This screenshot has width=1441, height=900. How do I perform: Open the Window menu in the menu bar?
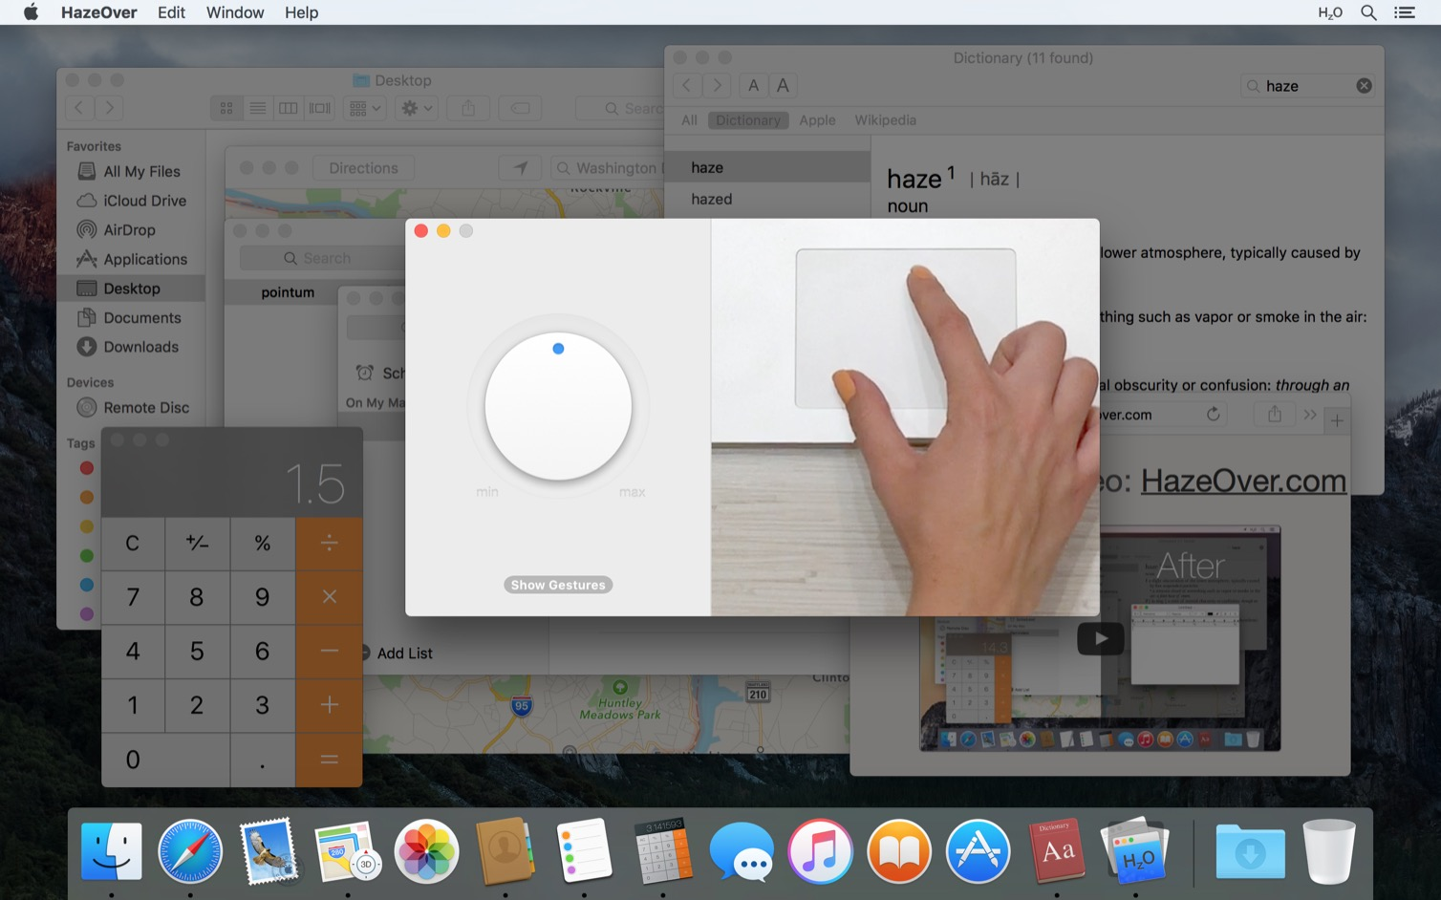(x=235, y=12)
